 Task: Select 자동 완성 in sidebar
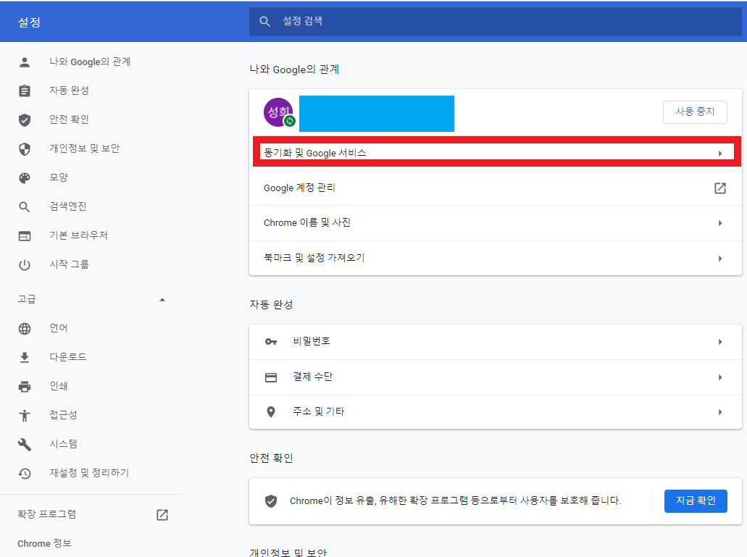69,91
